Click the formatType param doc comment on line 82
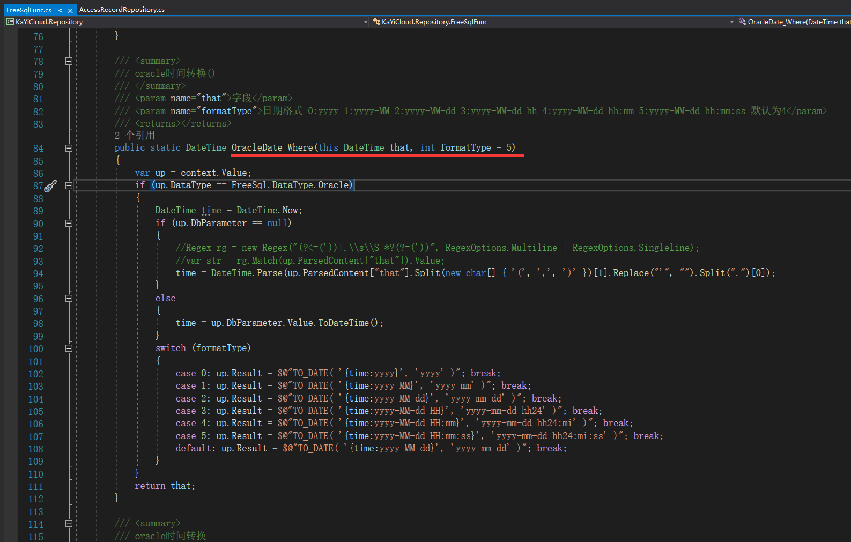Screen dimensions: 851x542 point(471,111)
